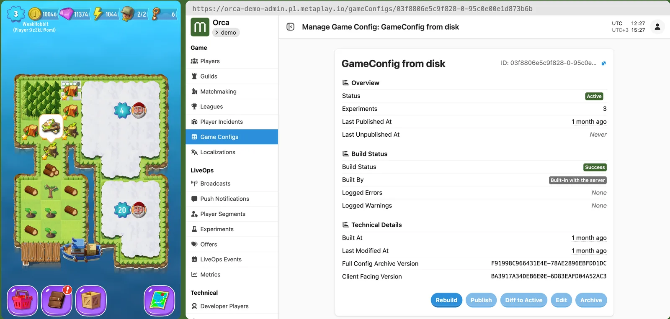The width and height of the screenshot is (670, 319).
Task: Open LiveOps Events page
Action: click(x=232, y=259)
